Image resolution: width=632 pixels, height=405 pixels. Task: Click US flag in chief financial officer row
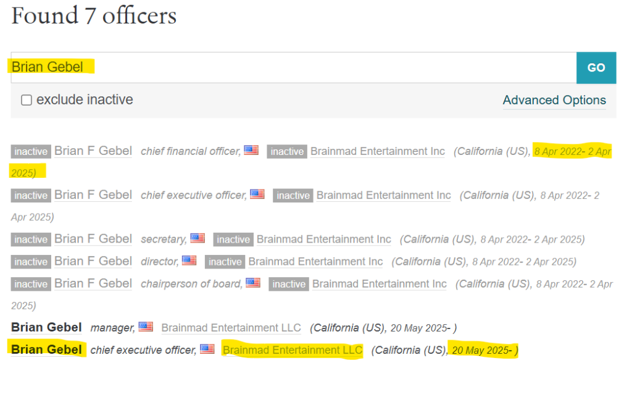click(251, 150)
